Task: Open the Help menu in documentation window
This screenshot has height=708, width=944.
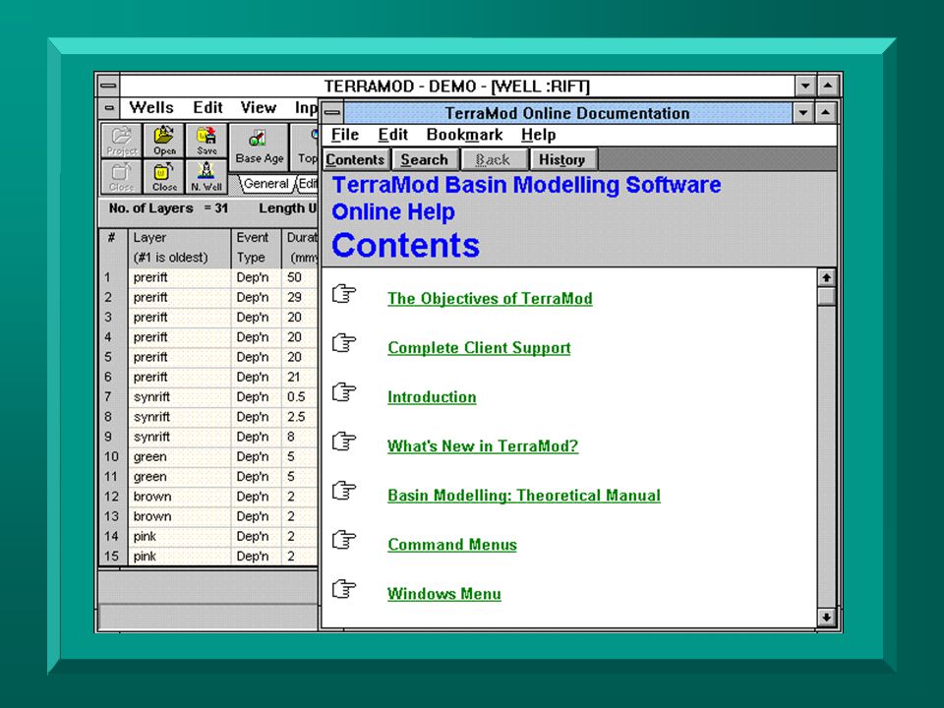Action: pos(538,135)
